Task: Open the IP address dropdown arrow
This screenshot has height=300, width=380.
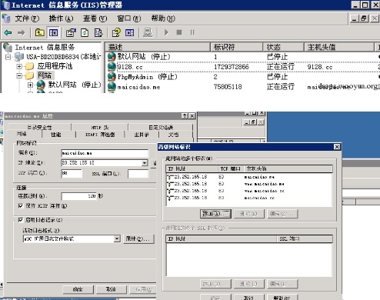Action: [x=145, y=162]
